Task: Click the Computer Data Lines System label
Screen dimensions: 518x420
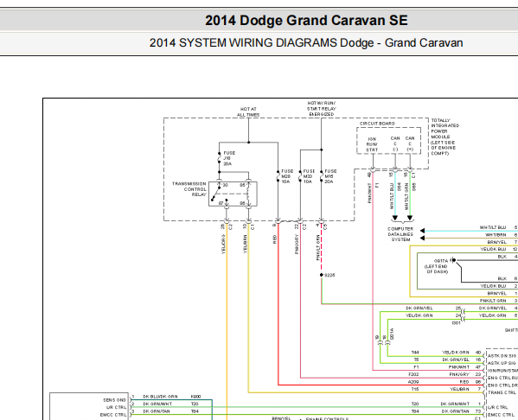Action: pos(400,234)
